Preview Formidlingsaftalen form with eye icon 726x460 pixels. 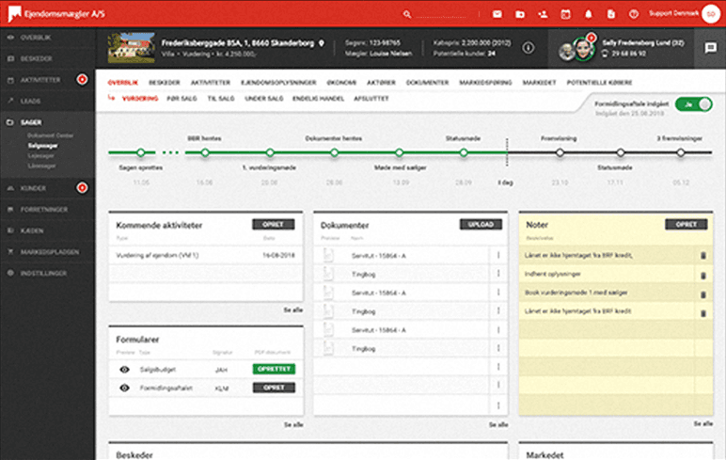124,387
